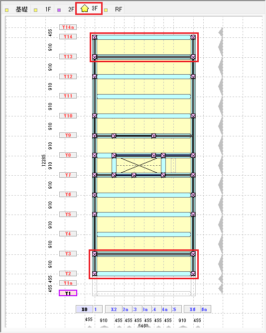Click the Y14a grid line label
266x333 pixels.
coord(68,27)
